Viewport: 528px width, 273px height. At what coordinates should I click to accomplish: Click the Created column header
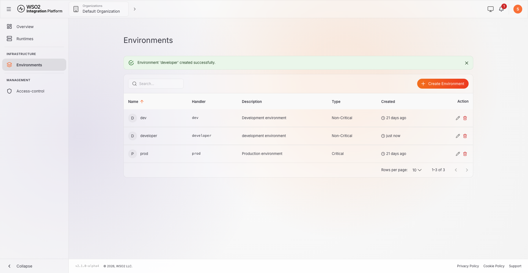click(388, 102)
